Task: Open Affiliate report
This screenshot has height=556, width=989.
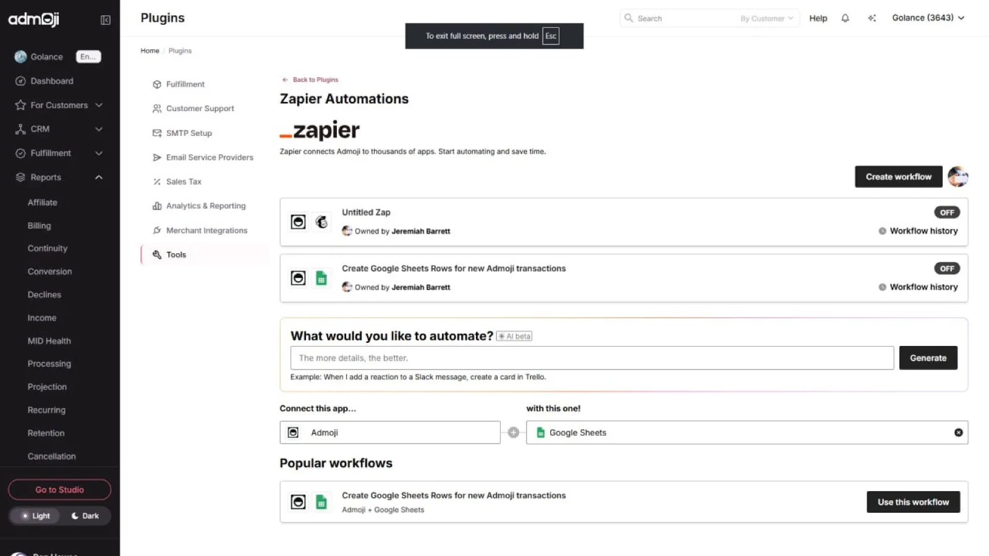Action: [42, 203]
